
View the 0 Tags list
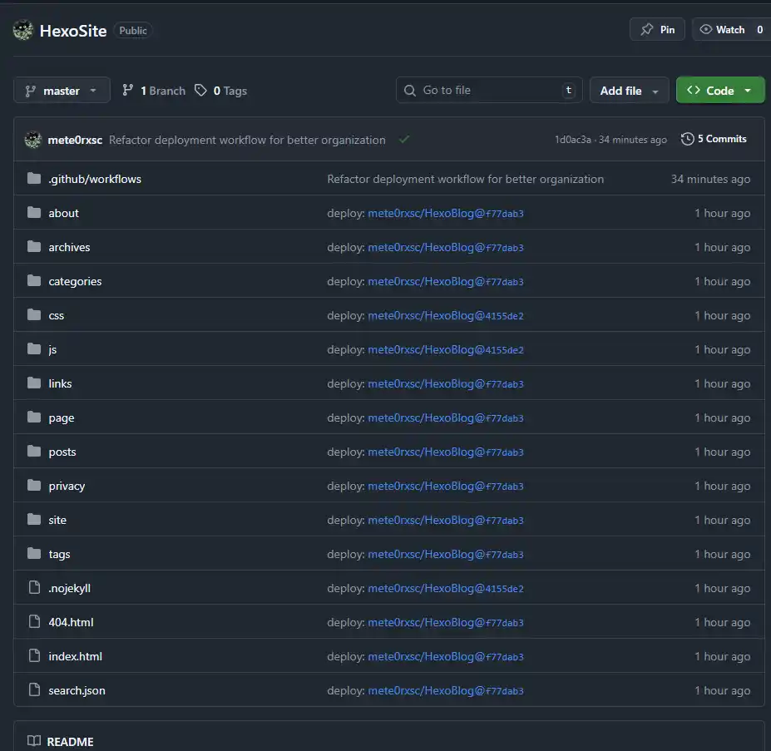pos(221,91)
